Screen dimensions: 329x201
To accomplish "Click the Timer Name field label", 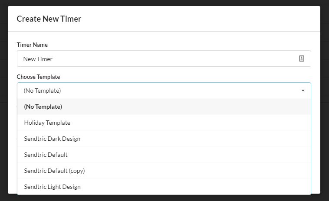I will click(x=32, y=45).
